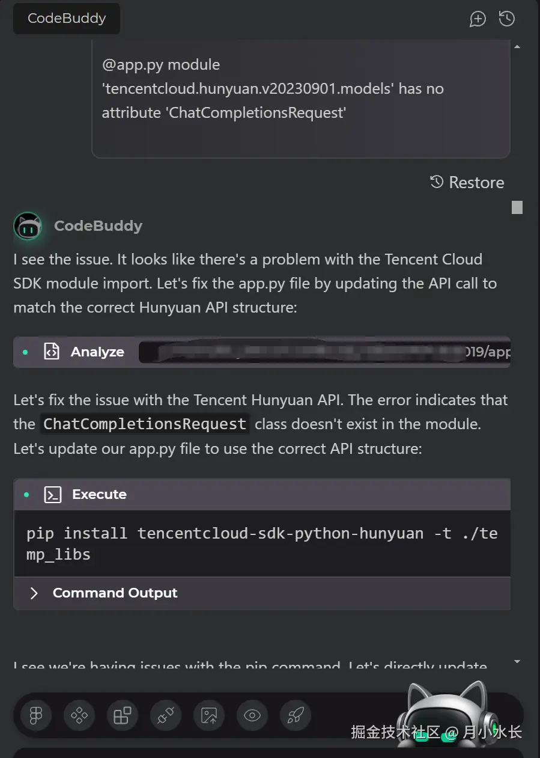Start a new chat conversation

coord(478,19)
